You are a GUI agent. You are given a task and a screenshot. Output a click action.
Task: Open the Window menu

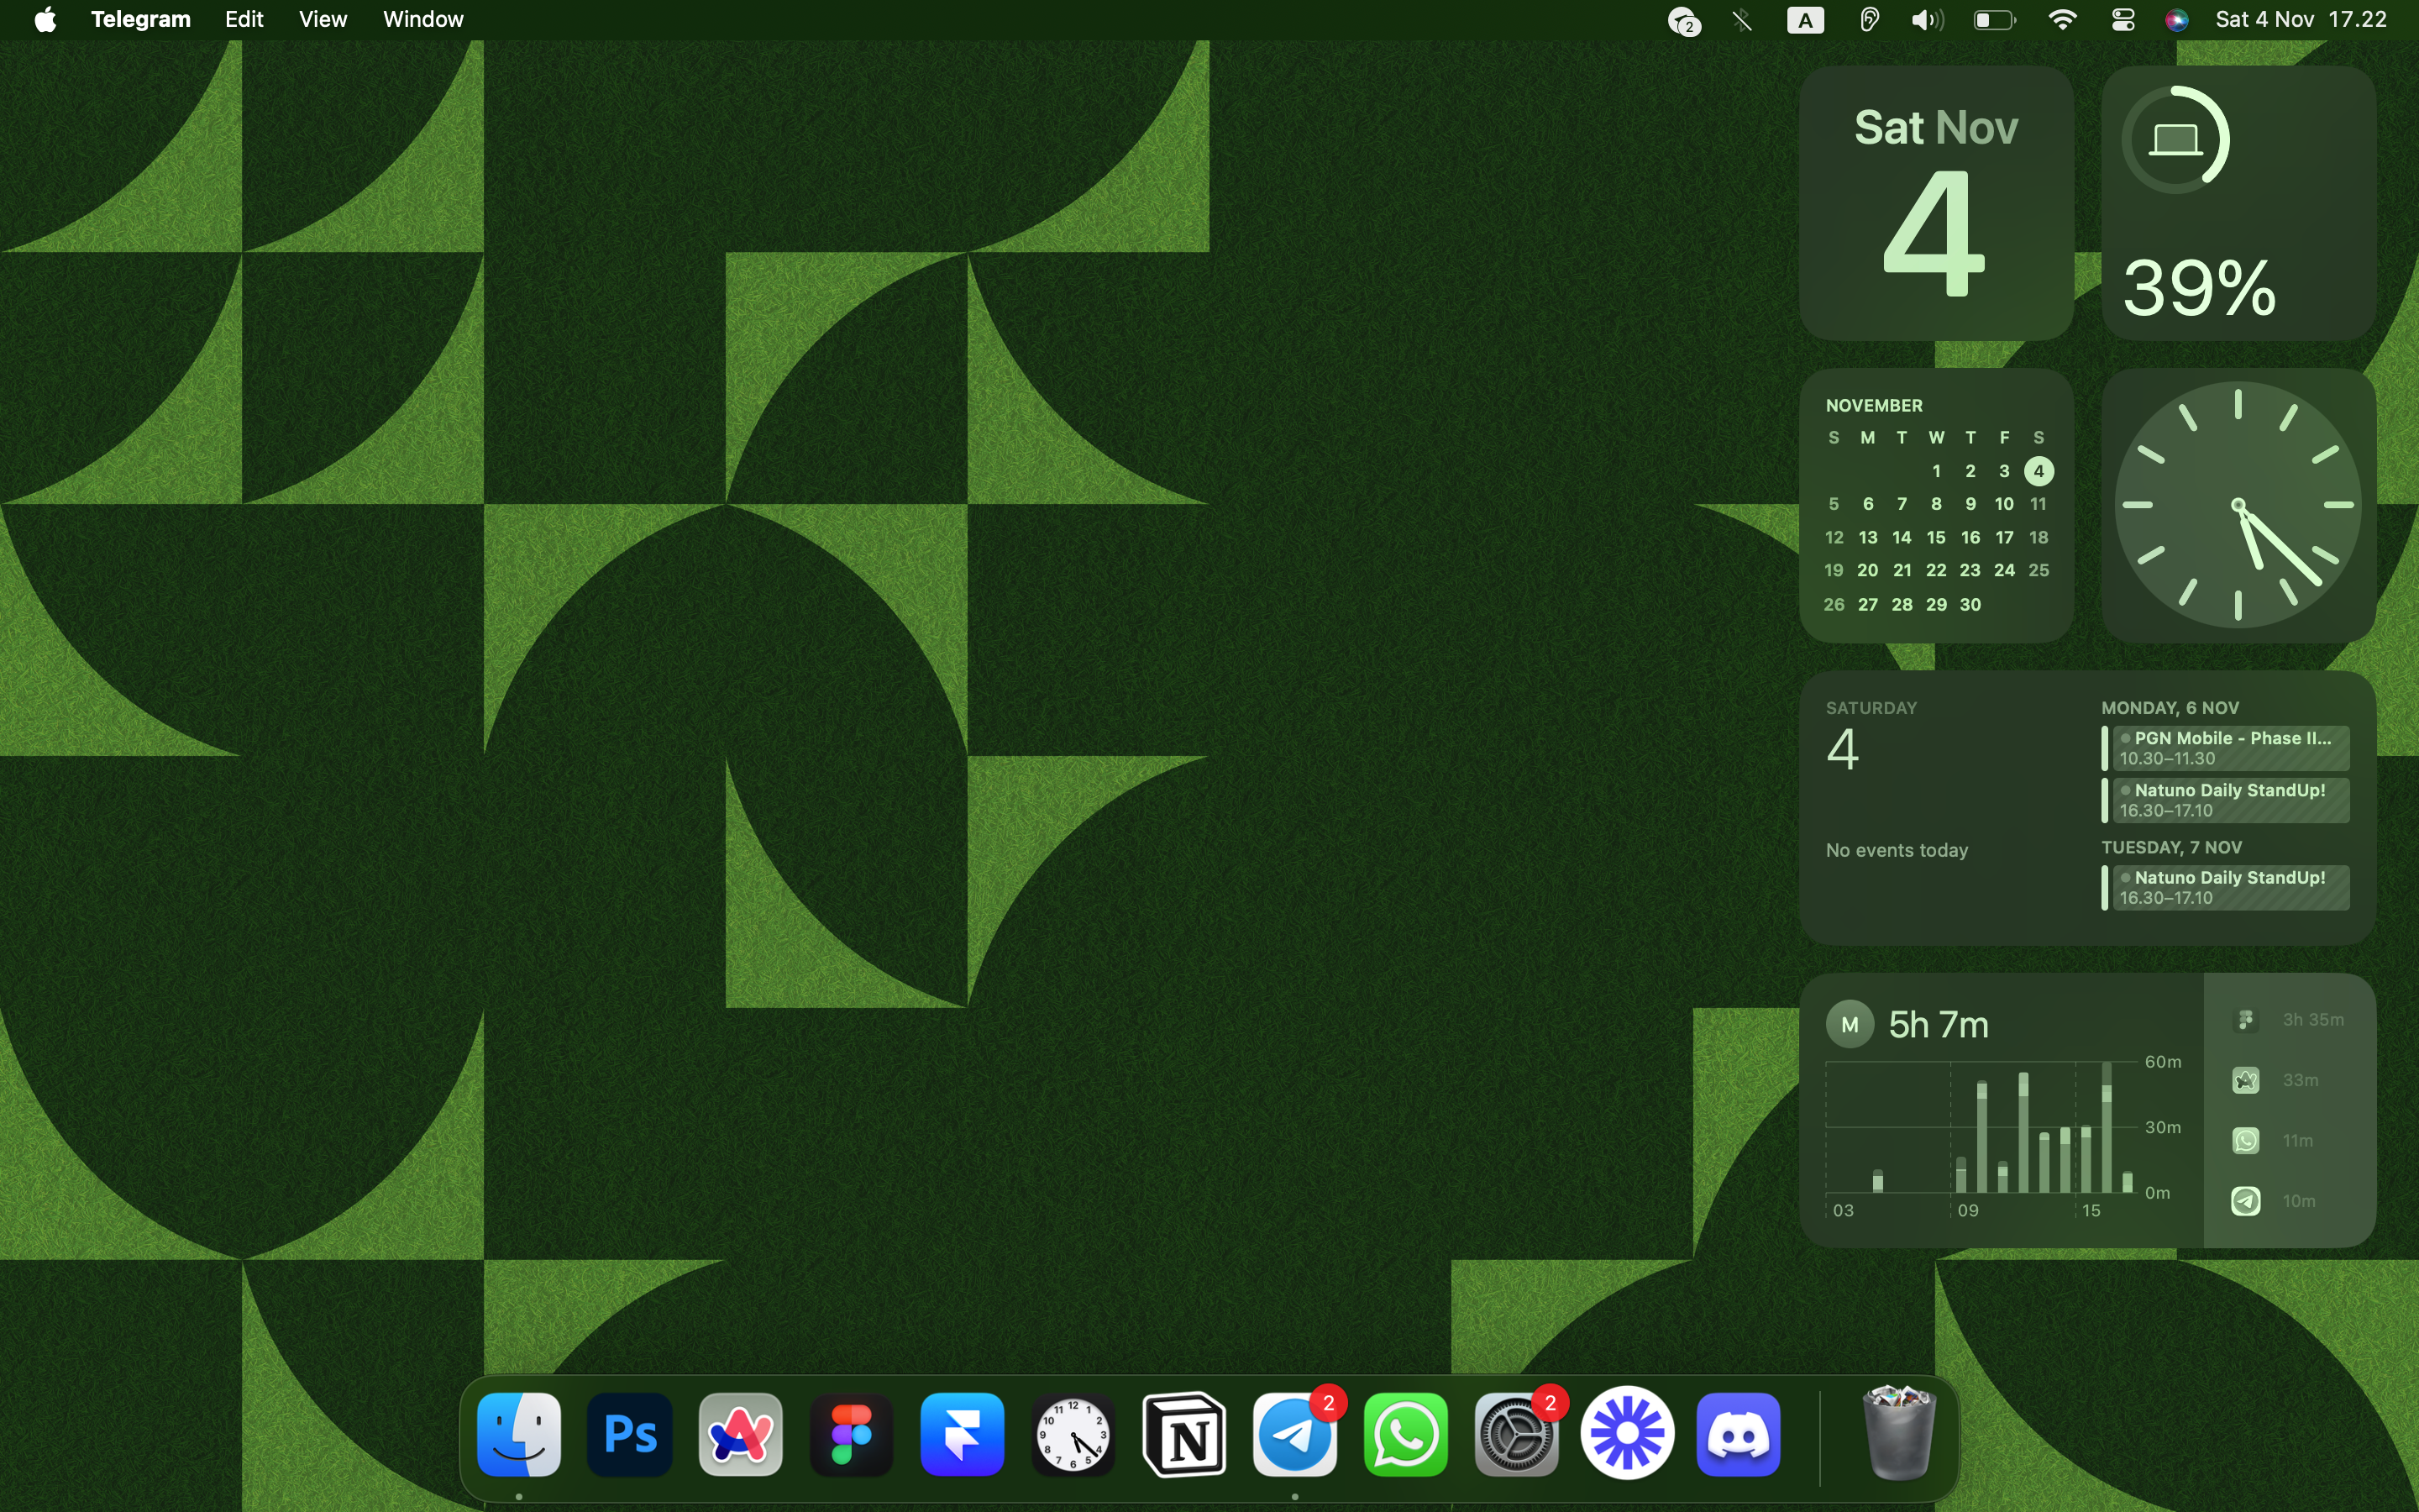[x=422, y=19]
